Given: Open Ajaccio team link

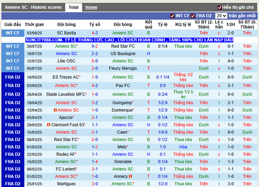Looking at the screenshot, I should 65,118.
